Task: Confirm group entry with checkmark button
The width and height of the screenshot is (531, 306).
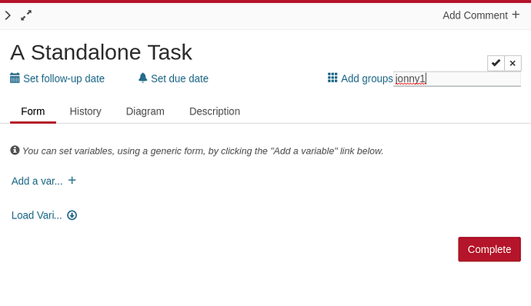Action: (496, 63)
